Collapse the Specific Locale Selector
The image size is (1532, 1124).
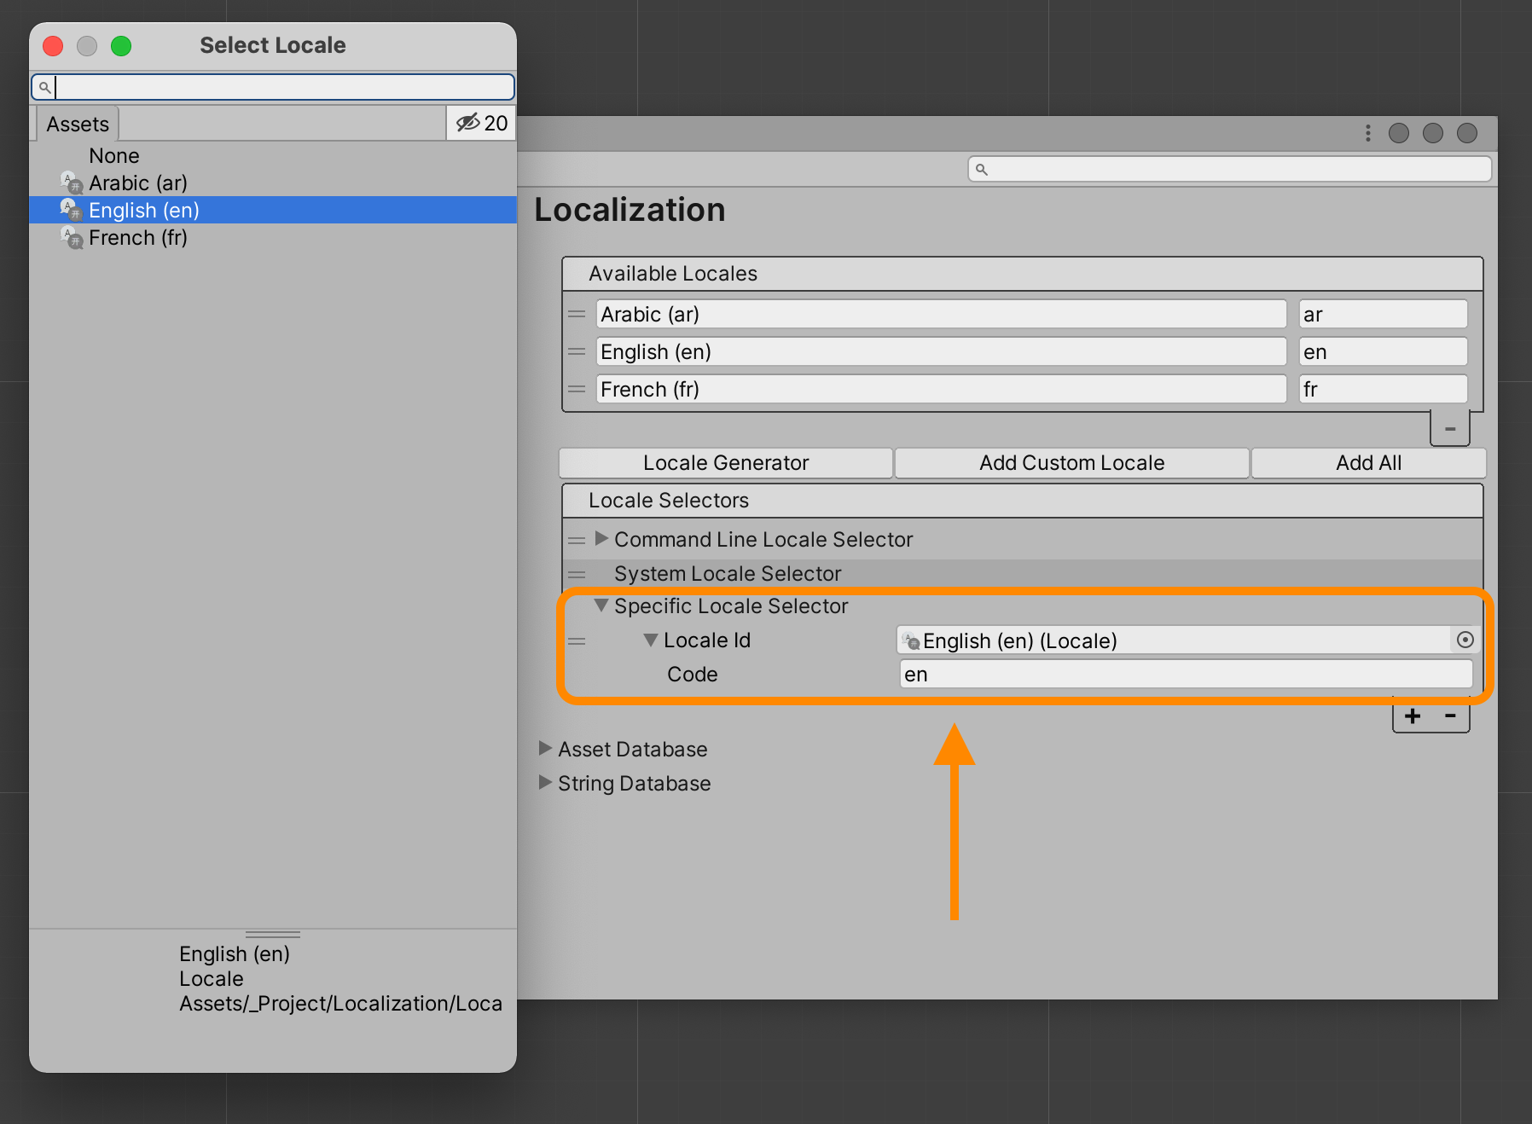tap(601, 605)
